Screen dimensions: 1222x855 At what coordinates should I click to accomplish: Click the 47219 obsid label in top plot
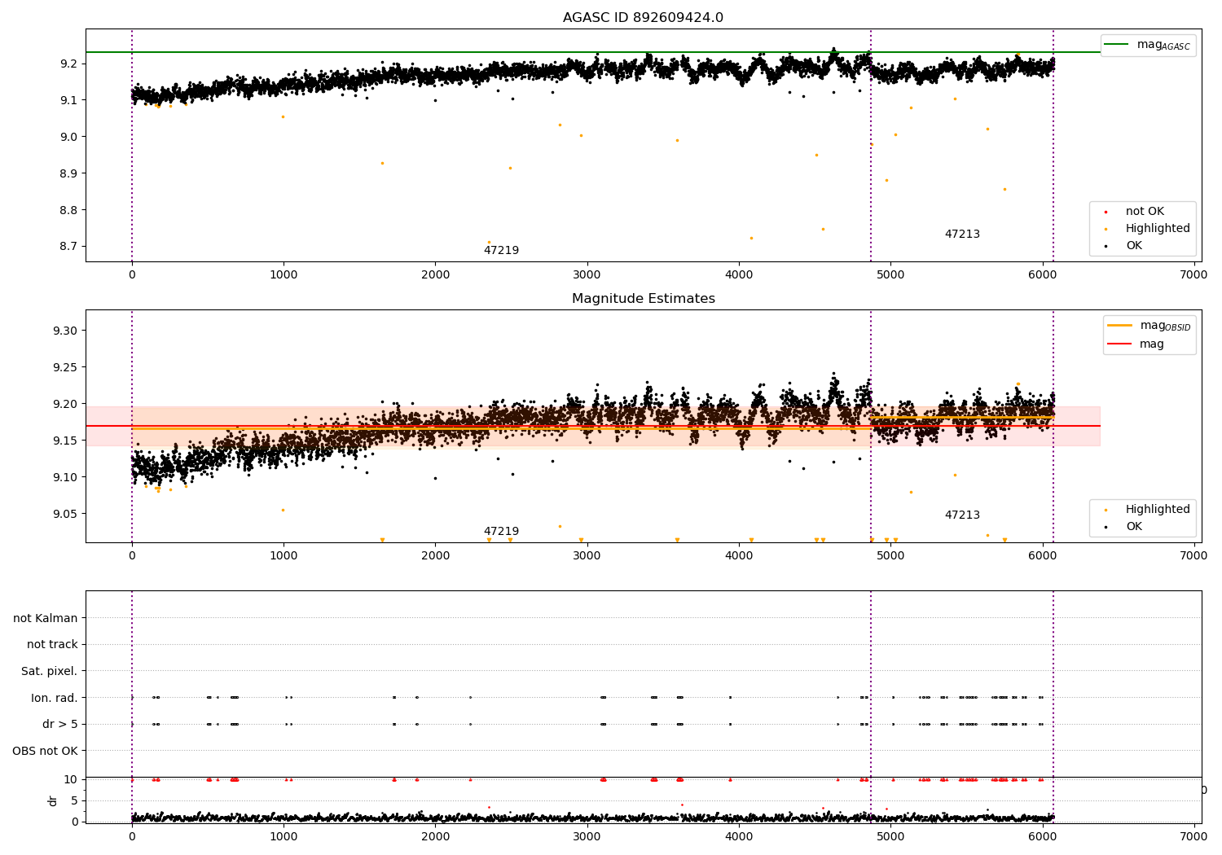point(501,251)
